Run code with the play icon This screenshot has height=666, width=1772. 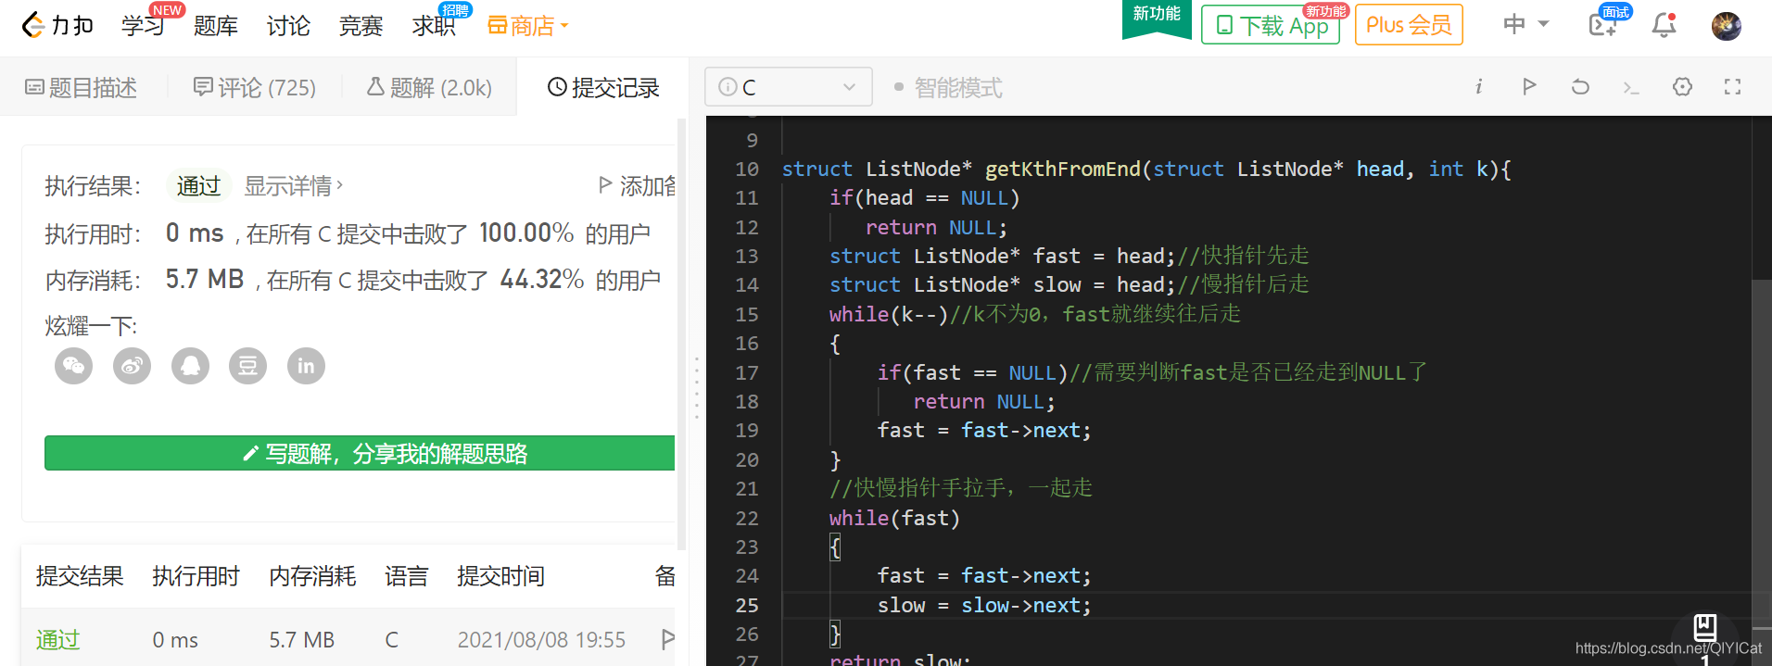tap(1529, 87)
